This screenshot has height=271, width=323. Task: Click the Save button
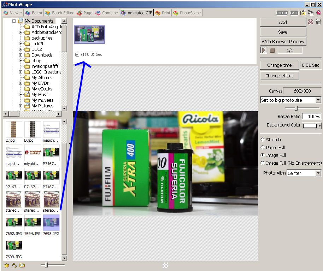pyautogui.click(x=283, y=32)
